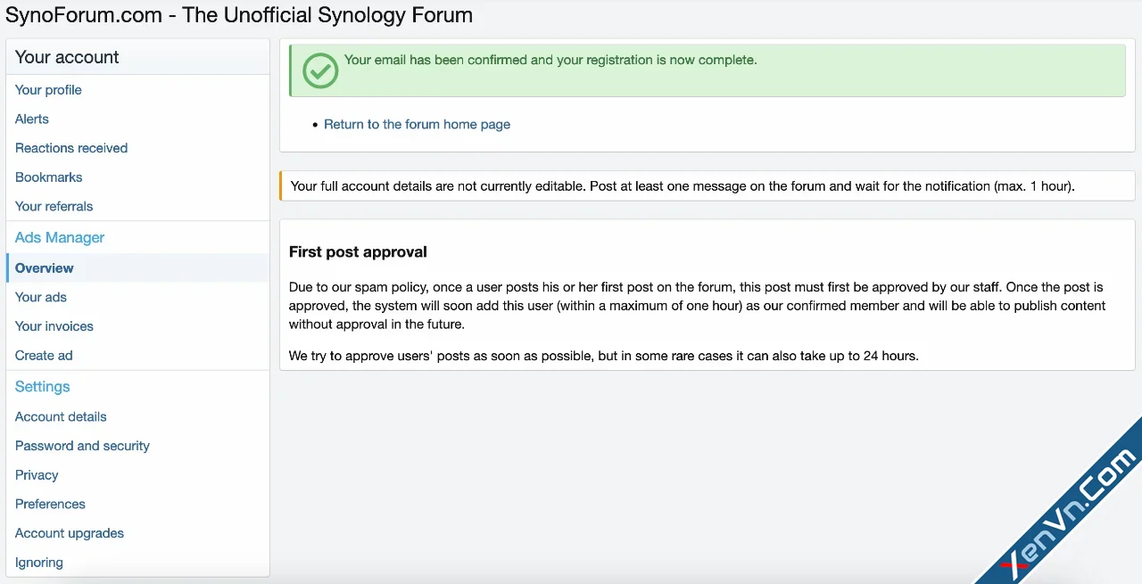The image size is (1142, 584).
Task: View Your invoices
Action: coord(54,326)
